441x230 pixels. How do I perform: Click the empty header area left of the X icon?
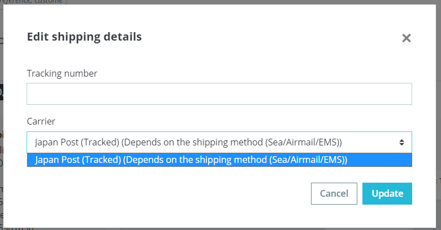pos(270,37)
